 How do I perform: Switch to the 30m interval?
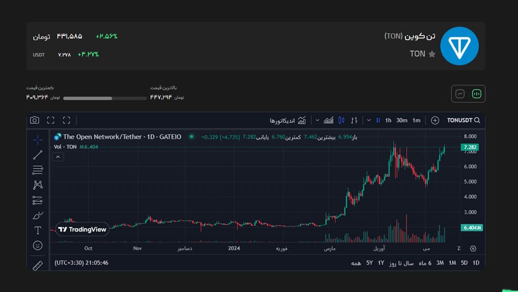(x=402, y=120)
